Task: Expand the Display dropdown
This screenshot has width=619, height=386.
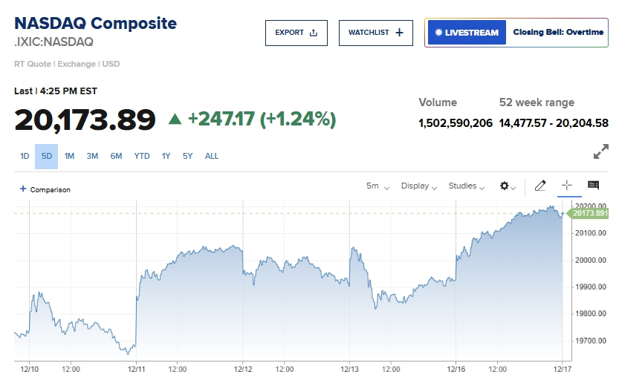Action: [419, 186]
